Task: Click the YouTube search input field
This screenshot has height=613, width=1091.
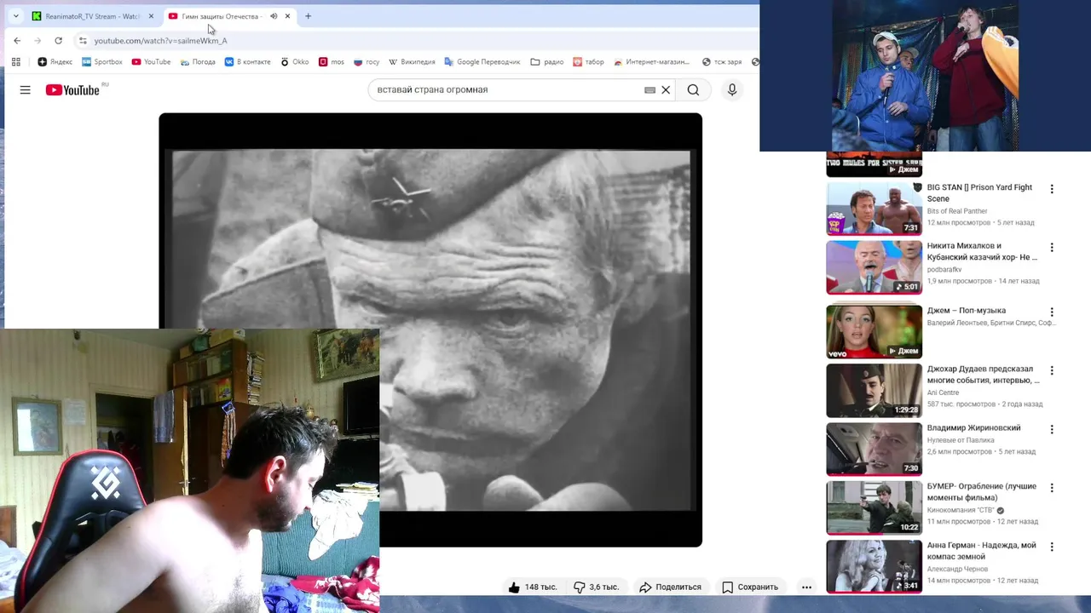Action: [x=507, y=89]
